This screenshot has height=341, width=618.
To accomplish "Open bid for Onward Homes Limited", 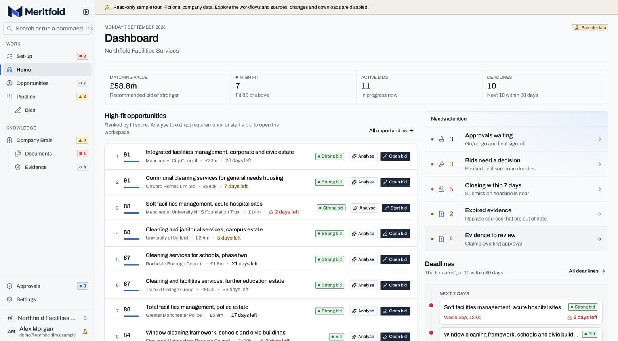I will point(395,182).
